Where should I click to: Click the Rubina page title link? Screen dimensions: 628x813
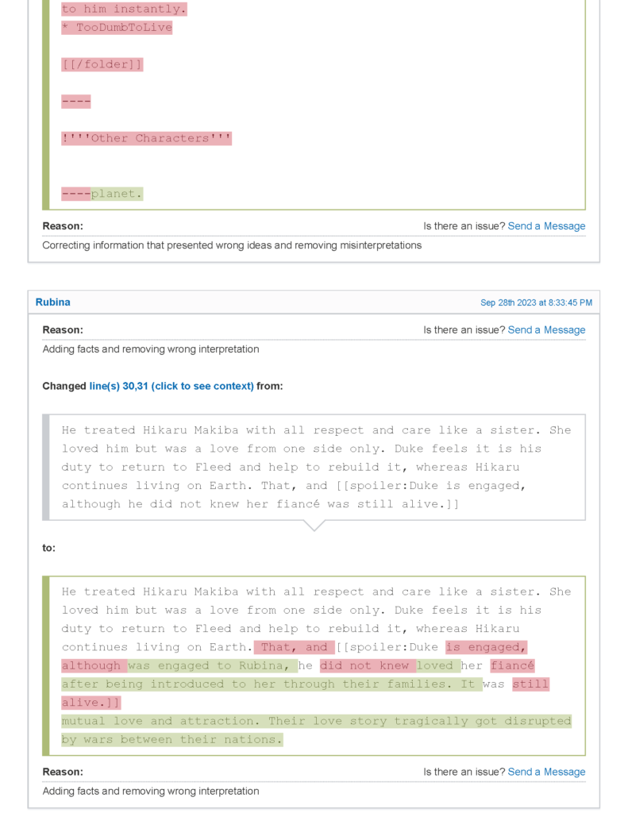[x=52, y=302]
